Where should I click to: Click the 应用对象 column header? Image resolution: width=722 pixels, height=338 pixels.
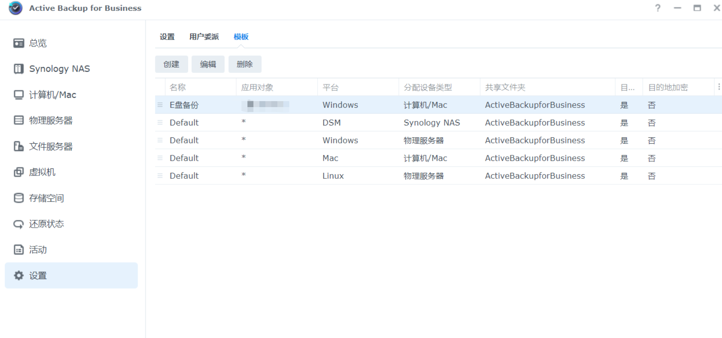point(277,87)
